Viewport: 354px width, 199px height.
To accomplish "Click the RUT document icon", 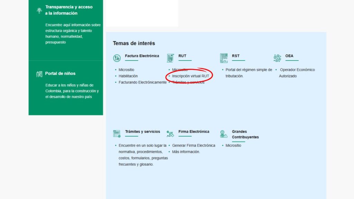I will click(x=170, y=58).
